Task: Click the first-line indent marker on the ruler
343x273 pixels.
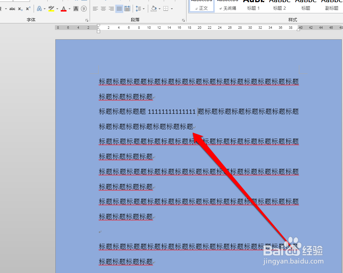Action: tap(98, 26)
